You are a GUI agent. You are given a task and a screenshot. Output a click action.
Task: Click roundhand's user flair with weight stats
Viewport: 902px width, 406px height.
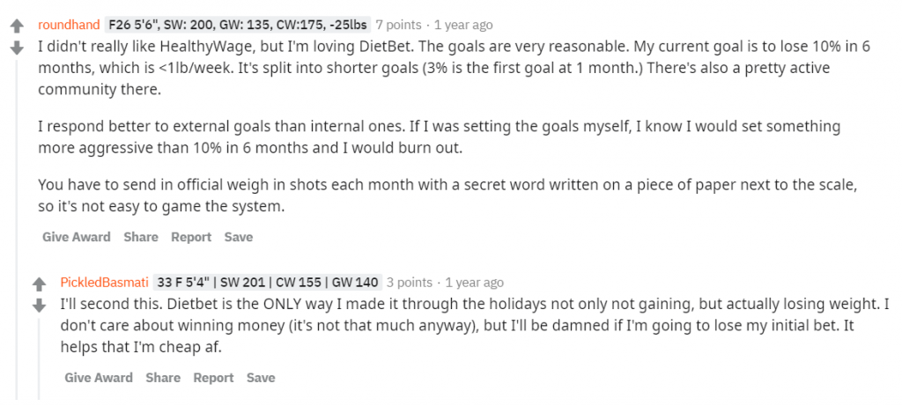pyautogui.click(x=236, y=25)
